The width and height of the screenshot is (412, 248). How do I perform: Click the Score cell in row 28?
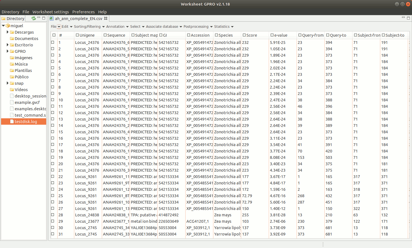pyautogui.click(x=245, y=215)
